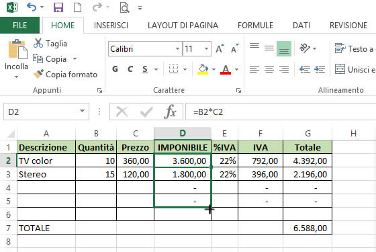Click the Excel application icon
This screenshot has height=252, width=376.
pos(12,7)
